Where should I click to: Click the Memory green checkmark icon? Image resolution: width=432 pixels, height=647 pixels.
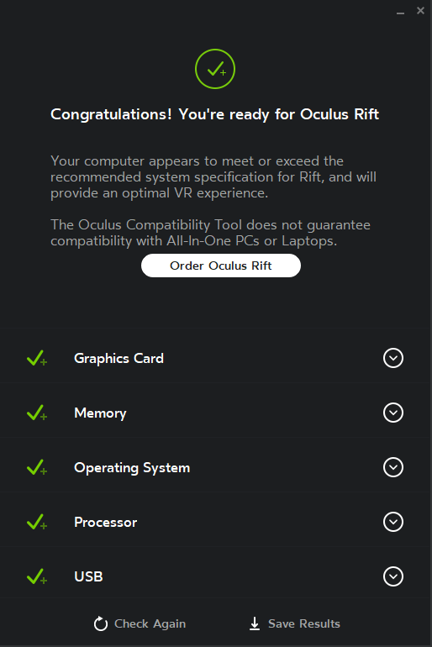37,413
